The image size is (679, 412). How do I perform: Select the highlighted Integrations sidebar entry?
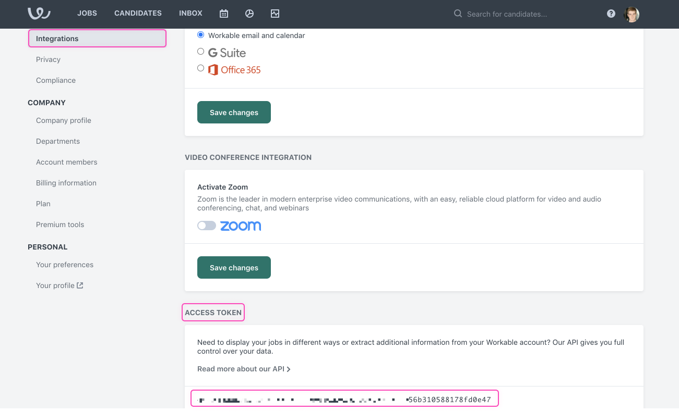point(57,38)
